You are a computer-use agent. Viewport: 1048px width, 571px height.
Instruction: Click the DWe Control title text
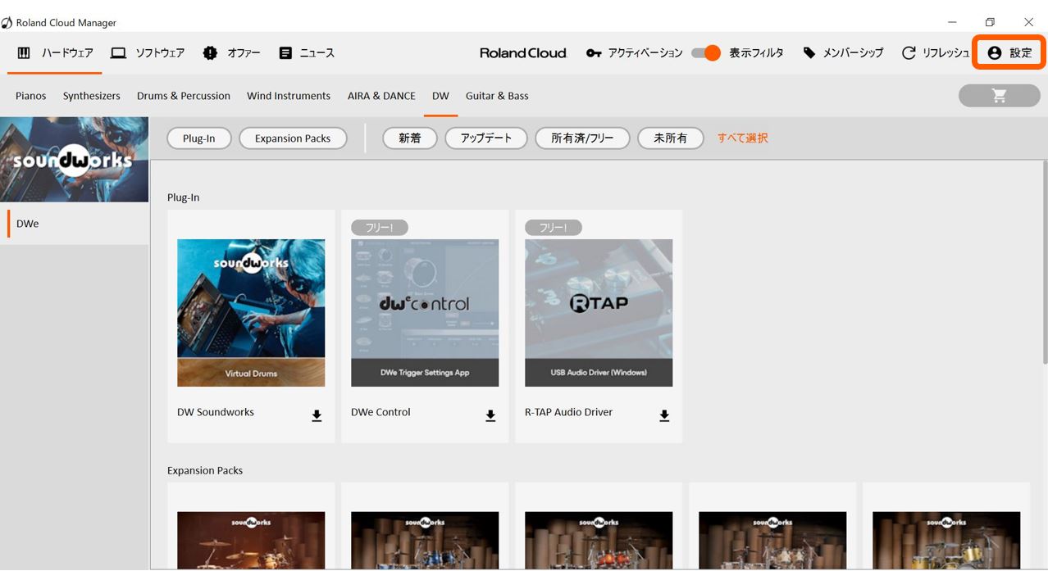(x=380, y=412)
